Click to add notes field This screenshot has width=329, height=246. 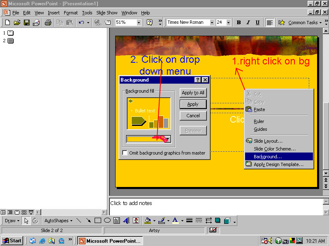[x=216, y=206]
